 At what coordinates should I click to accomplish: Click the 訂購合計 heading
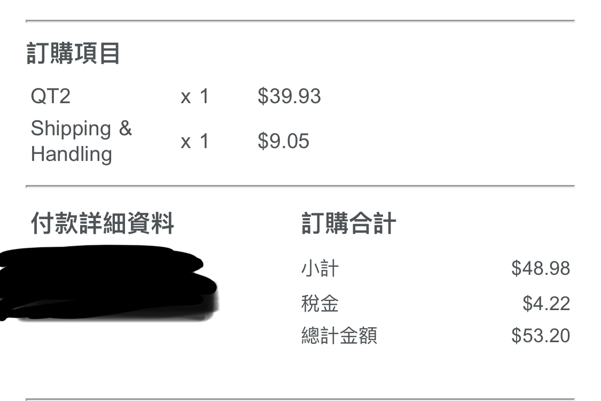pos(348,223)
